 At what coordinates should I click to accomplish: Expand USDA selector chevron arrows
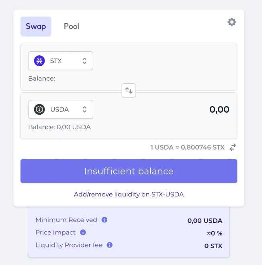click(x=84, y=109)
